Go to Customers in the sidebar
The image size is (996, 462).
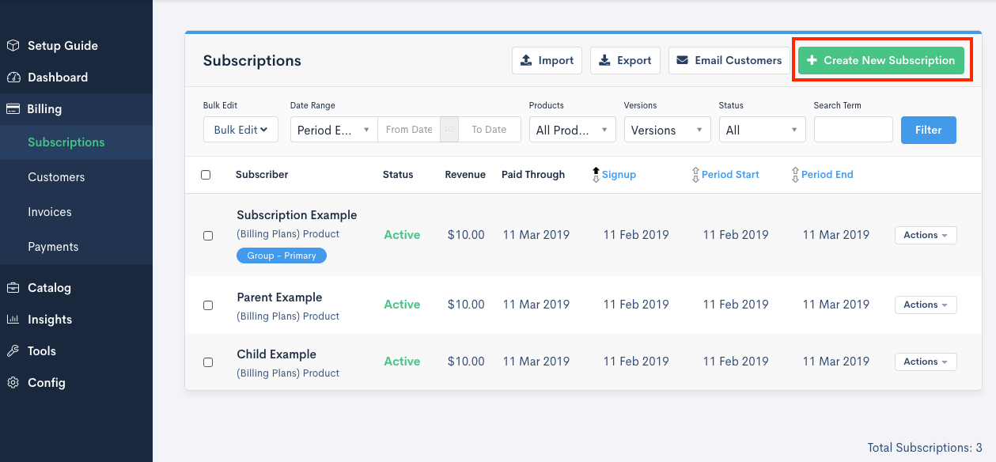click(56, 177)
